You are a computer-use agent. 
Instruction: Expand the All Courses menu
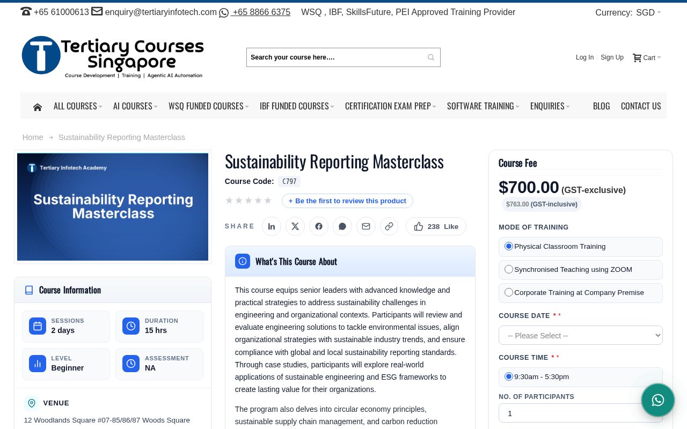coord(78,106)
